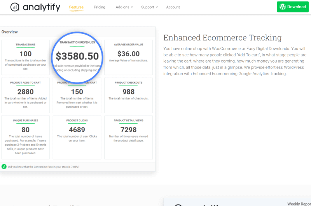Screen dimensions: 311x206
Task: Click the Enhanced Ecommerce Tracking heading
Action: (x=222, y=38)
